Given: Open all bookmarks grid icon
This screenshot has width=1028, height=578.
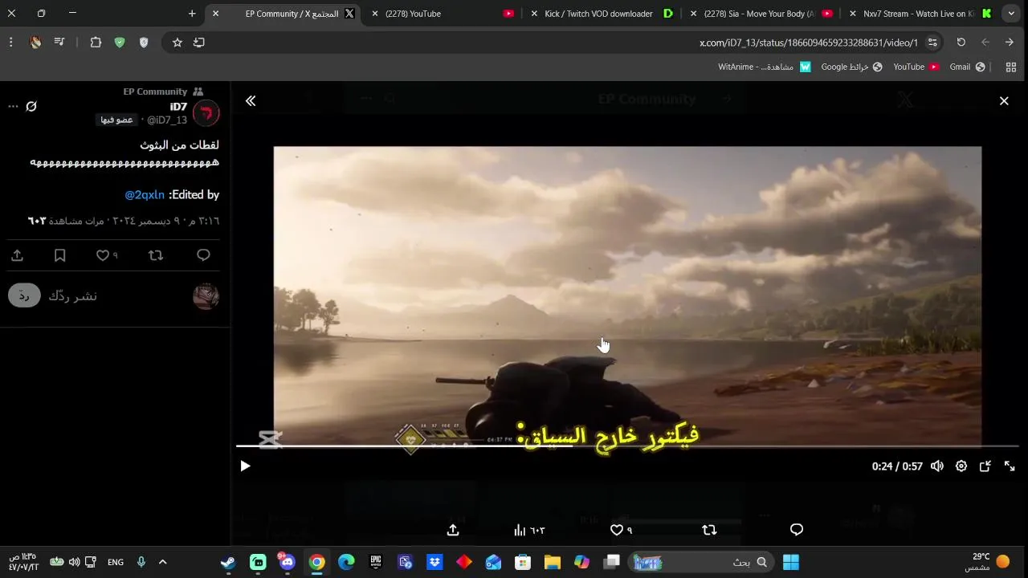Looking at the screenshot, I should point(1011,67).
